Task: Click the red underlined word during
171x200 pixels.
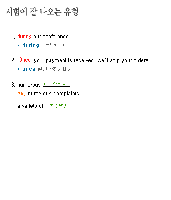Action: click(x=24, y=37)
